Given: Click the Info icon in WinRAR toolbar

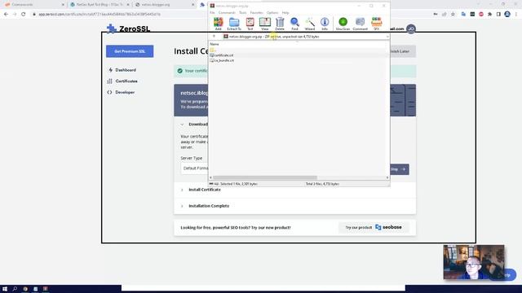Looking at the screenshot, I should [325, 24].
